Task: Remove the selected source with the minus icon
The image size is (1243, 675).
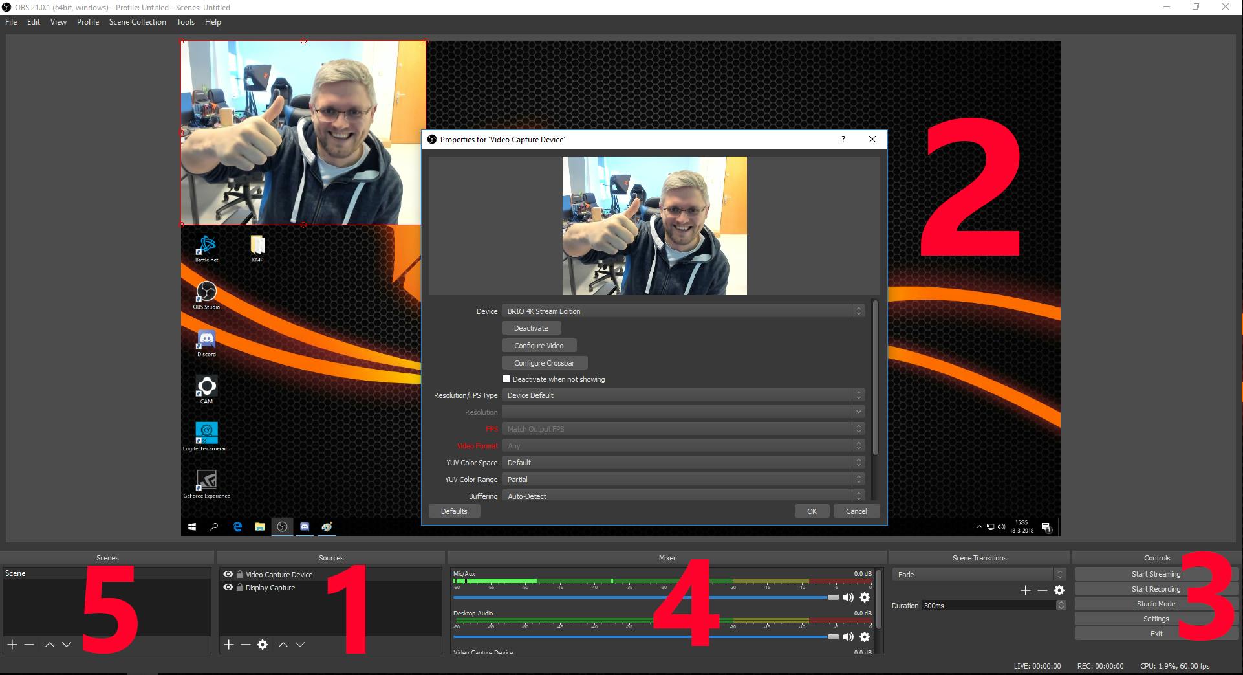Action: click(246, 645)
